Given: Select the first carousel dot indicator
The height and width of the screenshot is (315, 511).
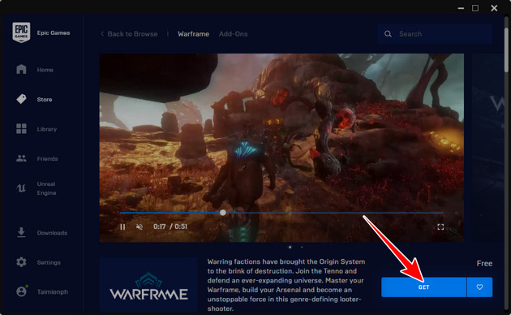Looking at the screenshot, I should (x=290, y=247).
